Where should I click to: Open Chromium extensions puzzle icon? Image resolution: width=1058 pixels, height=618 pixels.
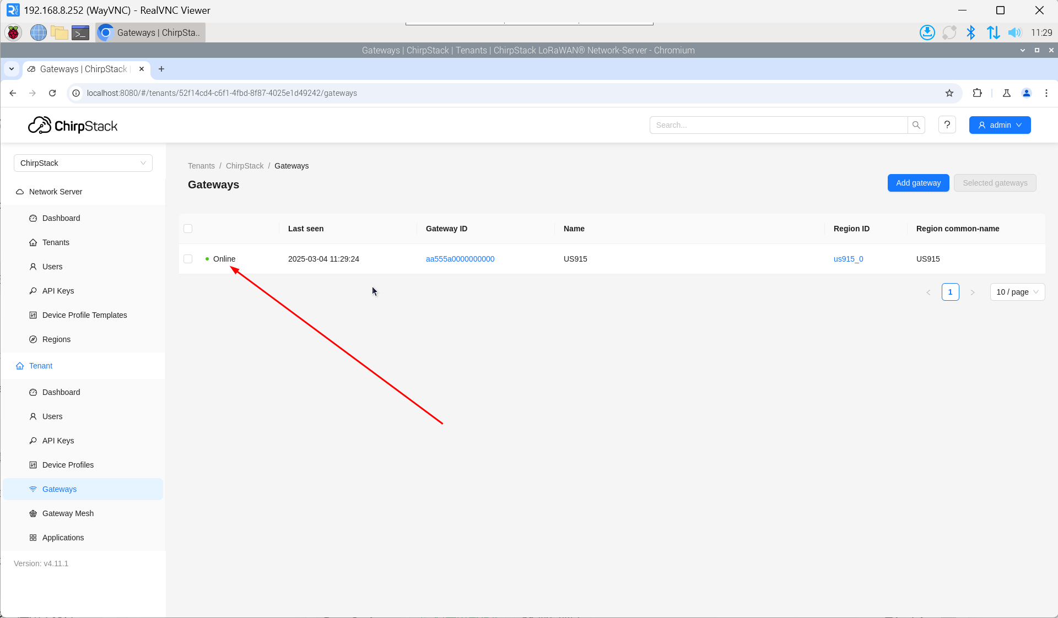[977, 93]
